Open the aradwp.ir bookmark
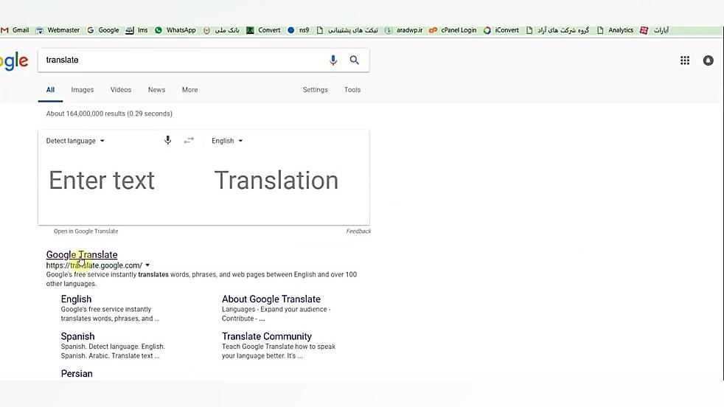The width and height of the screenshot is (724, 407). (403, 30)
